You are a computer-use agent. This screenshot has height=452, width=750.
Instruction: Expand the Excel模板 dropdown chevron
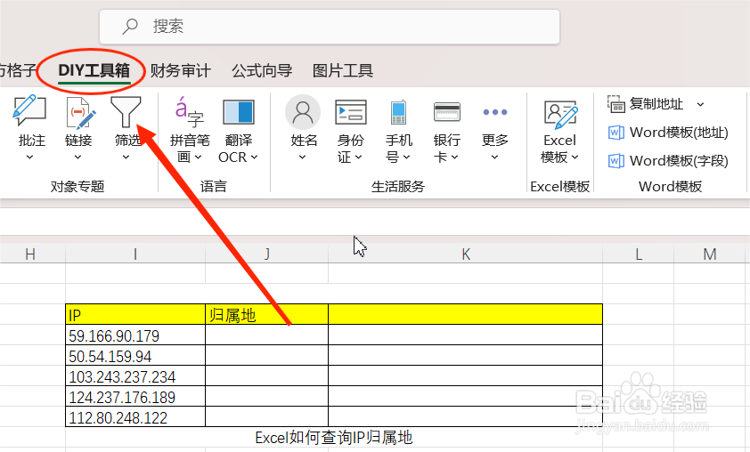[575, 157]
